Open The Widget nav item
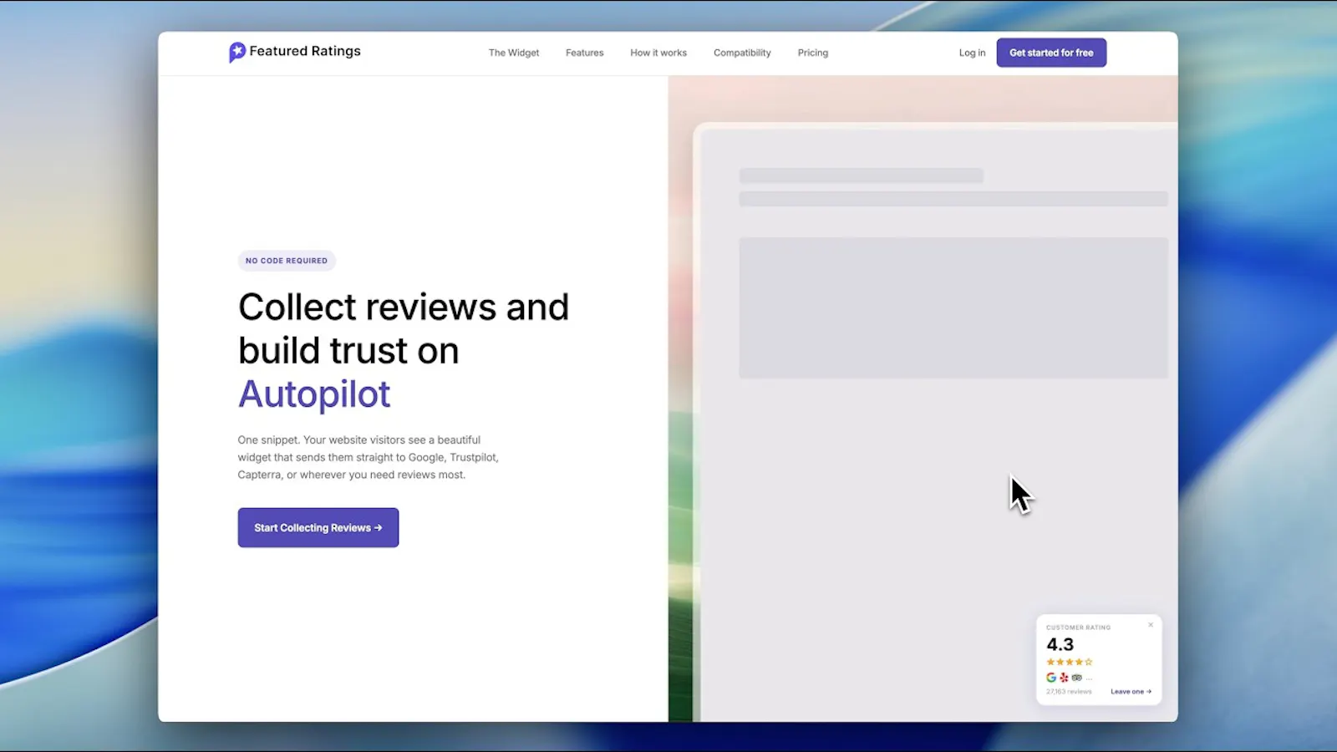This screenshot has width=1337, height=752. (x=514, y=53)
